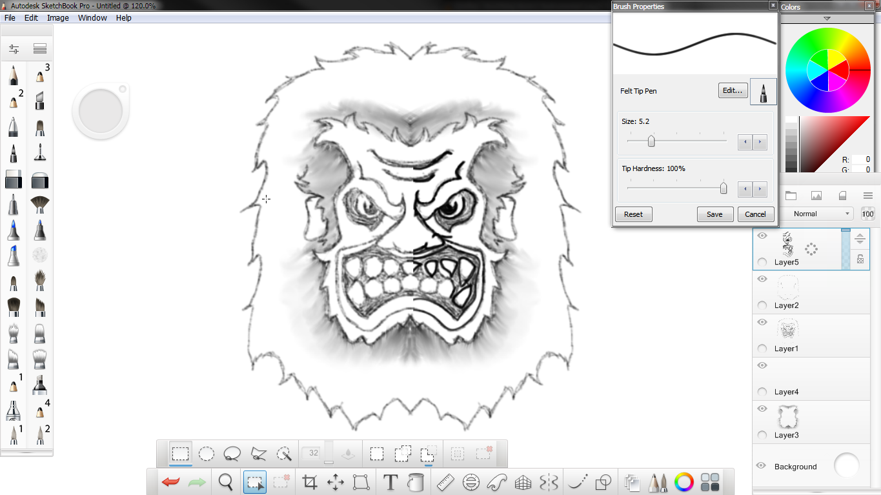Select the Crop tool
The height and width of the screenshot is (495, 881).
[x=310, y=482]
